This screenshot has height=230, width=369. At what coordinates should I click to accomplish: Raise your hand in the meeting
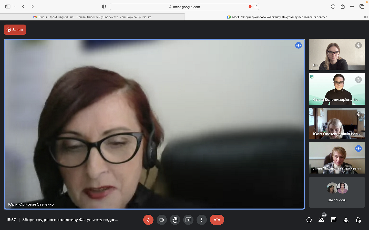175,220
